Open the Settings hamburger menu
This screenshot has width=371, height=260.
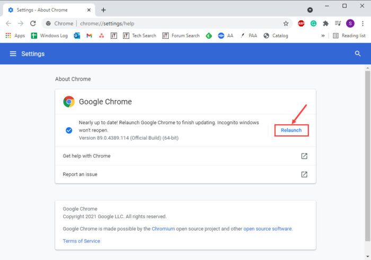(x=13, y=54)
